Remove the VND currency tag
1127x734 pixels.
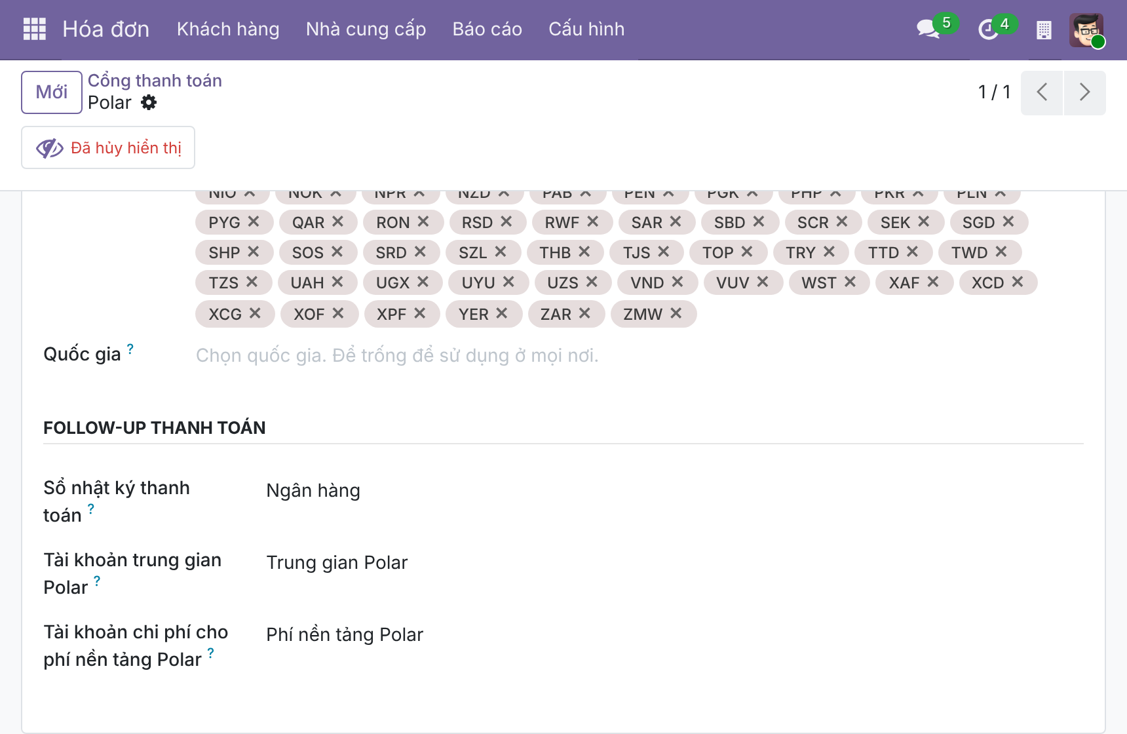click(x=678, y=282)
